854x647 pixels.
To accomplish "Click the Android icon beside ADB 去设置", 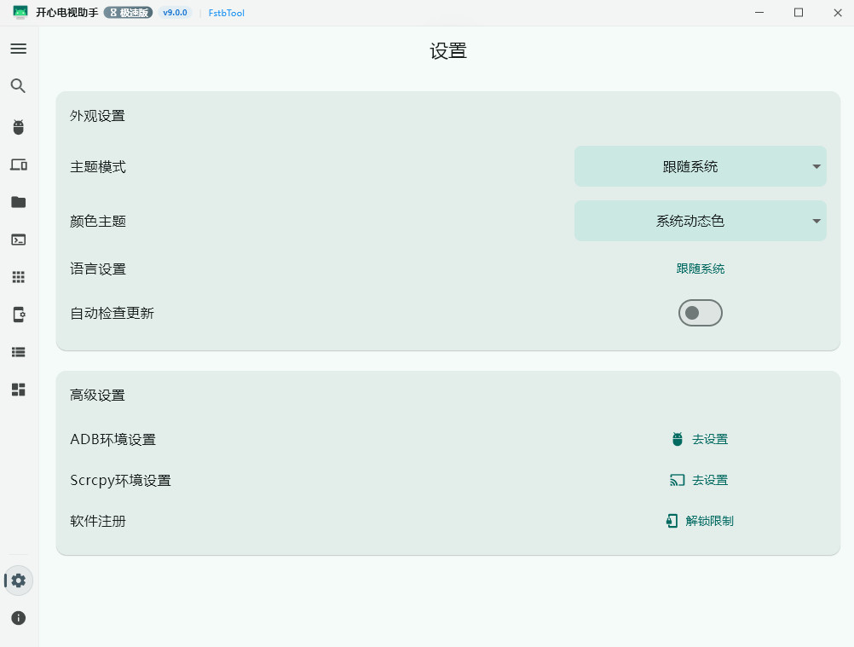I will tap(678, 439).
